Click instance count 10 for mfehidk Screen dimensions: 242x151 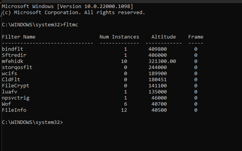click(x=124, y=61)
